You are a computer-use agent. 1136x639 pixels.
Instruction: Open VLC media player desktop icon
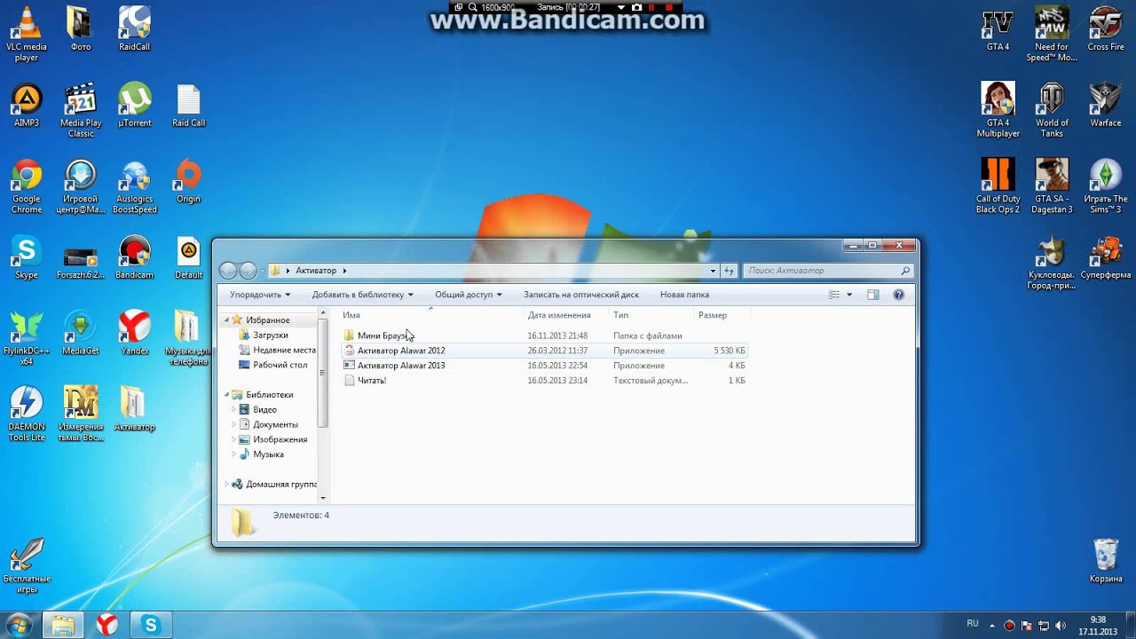click(x=27, y=34)
